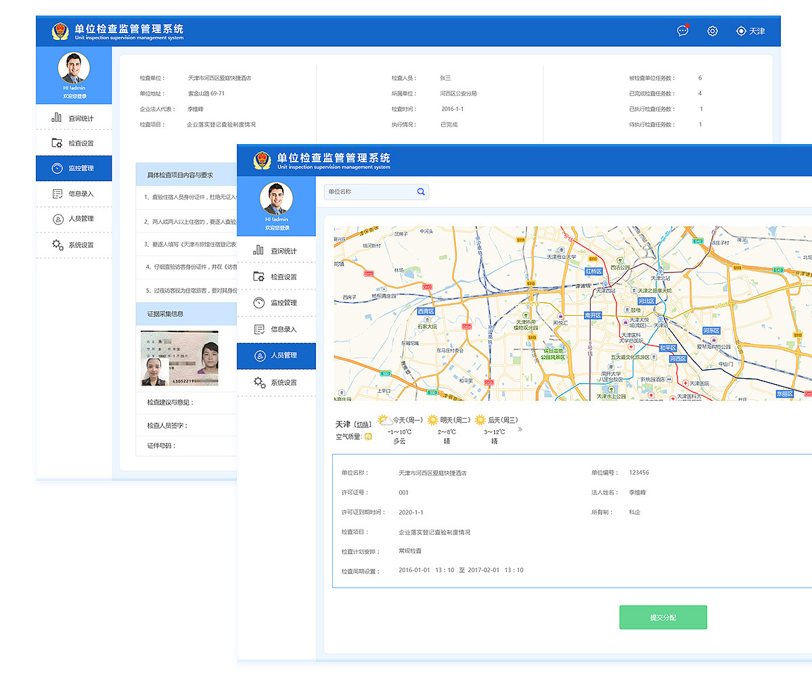Screen dimensions: 812x681
Task: Click the 信息录入 list icon in the back window
Action: point(57,193)
